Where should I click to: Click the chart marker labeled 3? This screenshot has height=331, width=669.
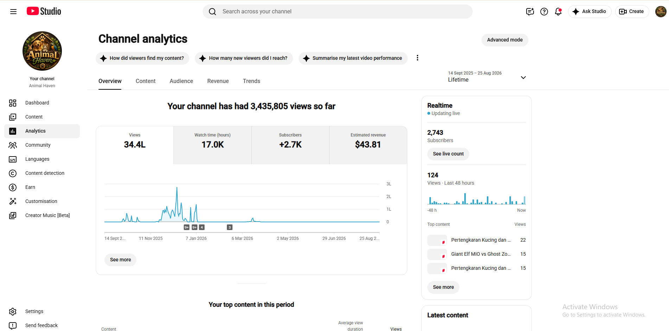[x=230, y=228]
